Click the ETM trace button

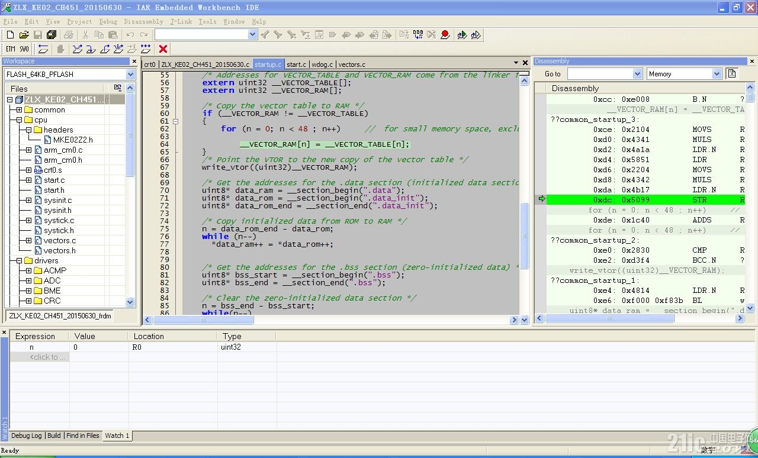click(11, 49)
